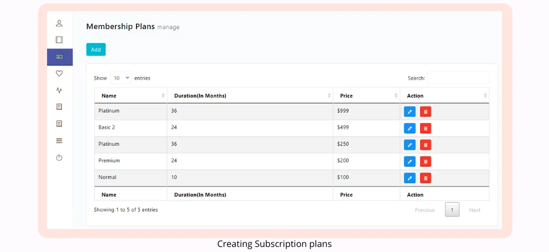Delete the Normal plan row

click(x=426, y=178)
